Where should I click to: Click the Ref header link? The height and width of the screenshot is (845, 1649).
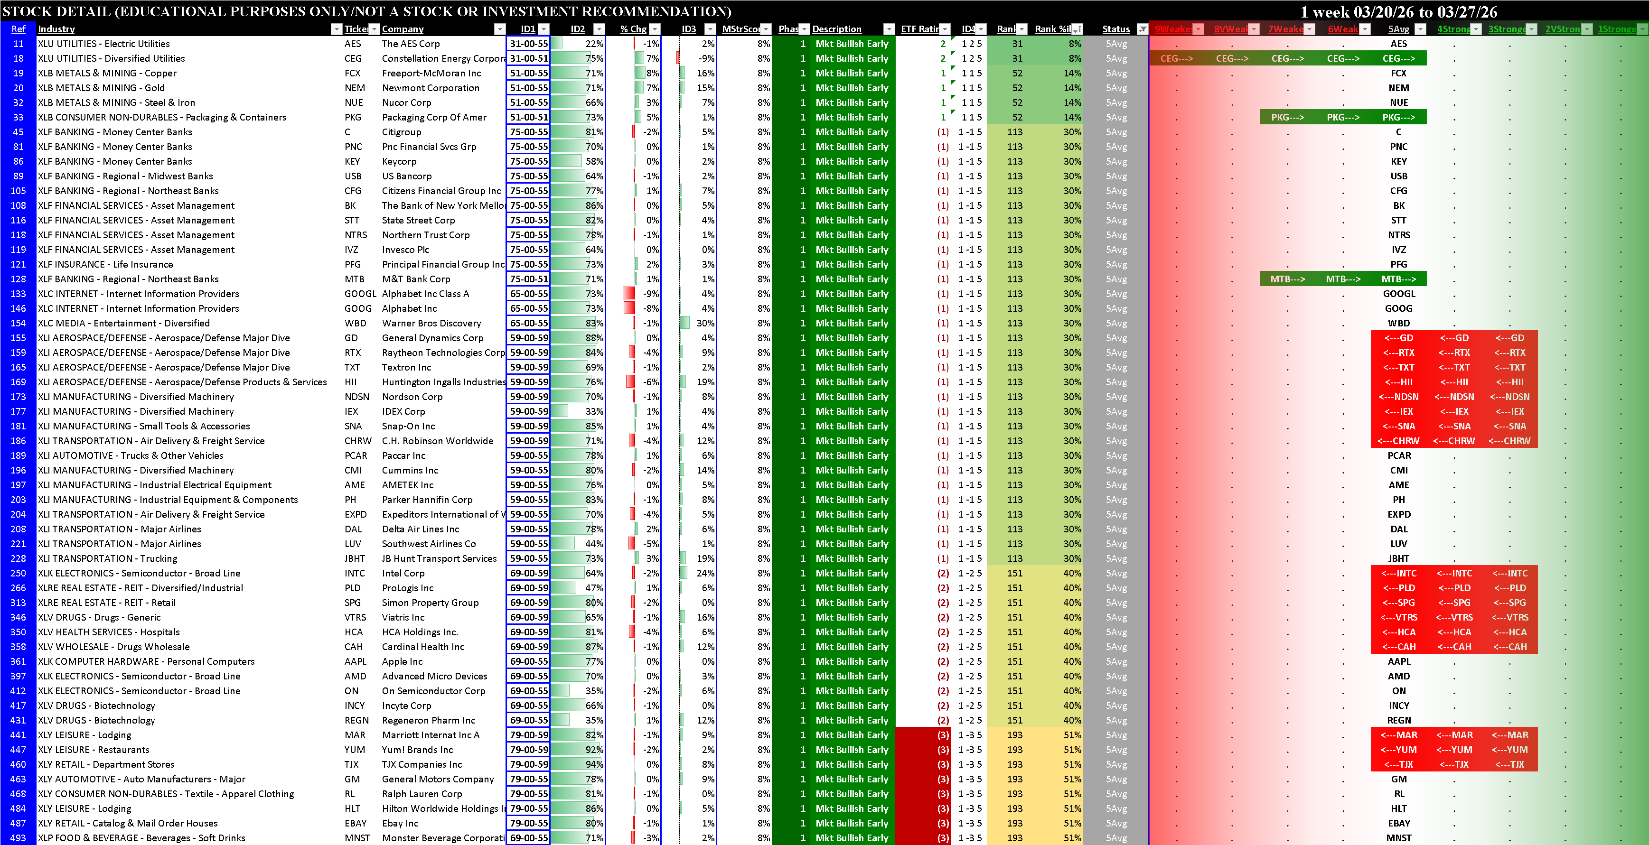click(18, 29)
